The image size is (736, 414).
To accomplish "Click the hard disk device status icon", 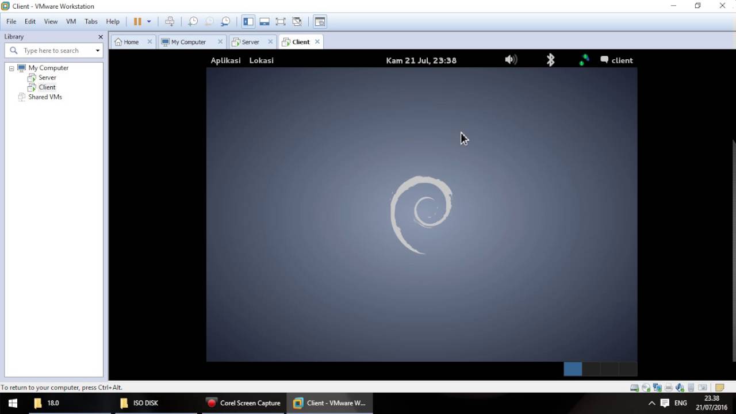I will (x=634, y=388).
